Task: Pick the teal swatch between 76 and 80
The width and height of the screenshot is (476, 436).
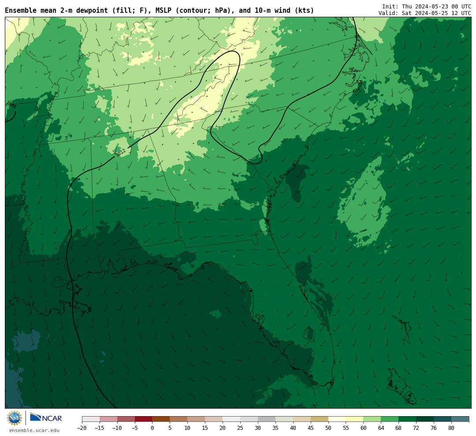Action: 443,419
